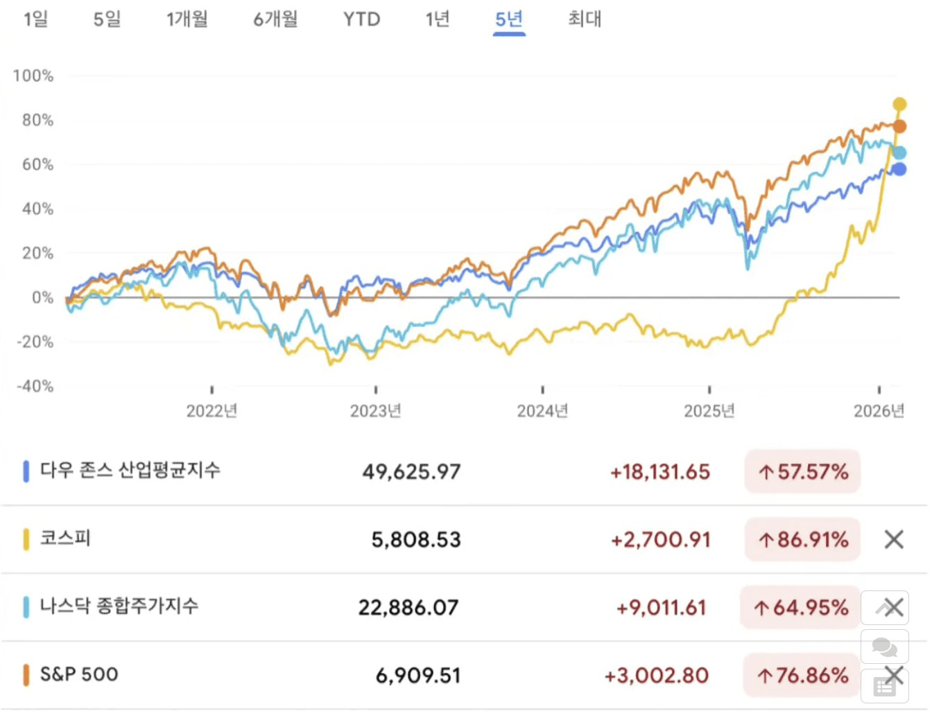
Task: Remove 코스피 from the comparison
Action: (895, 539)
